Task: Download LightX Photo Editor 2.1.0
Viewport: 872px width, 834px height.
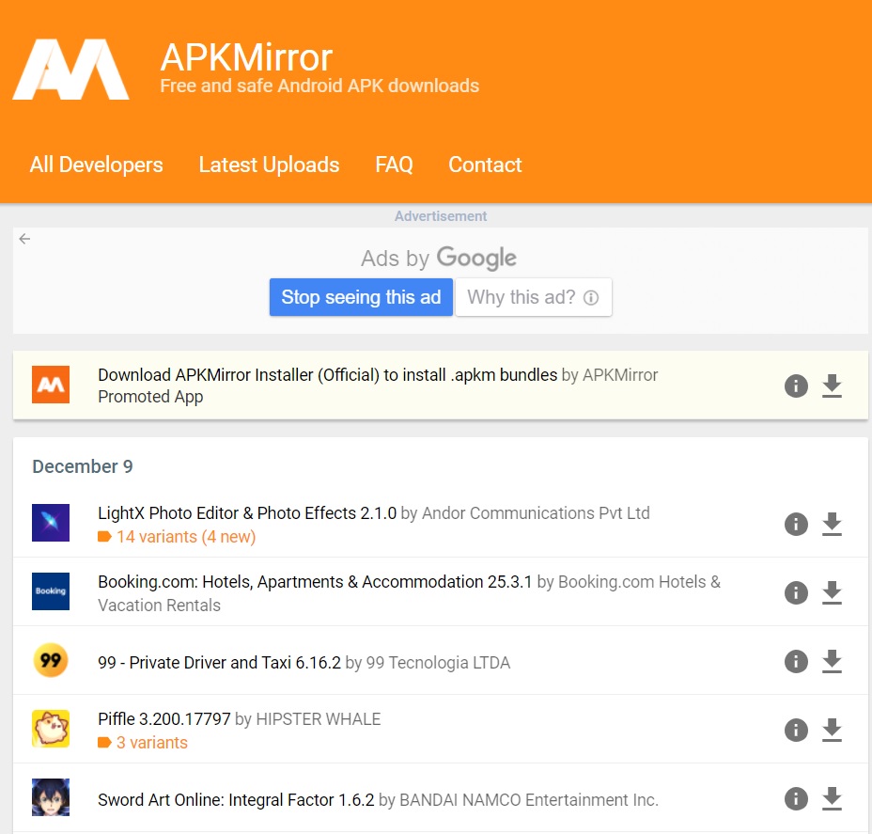Action: pyautogui.click(x=832, y=524)
